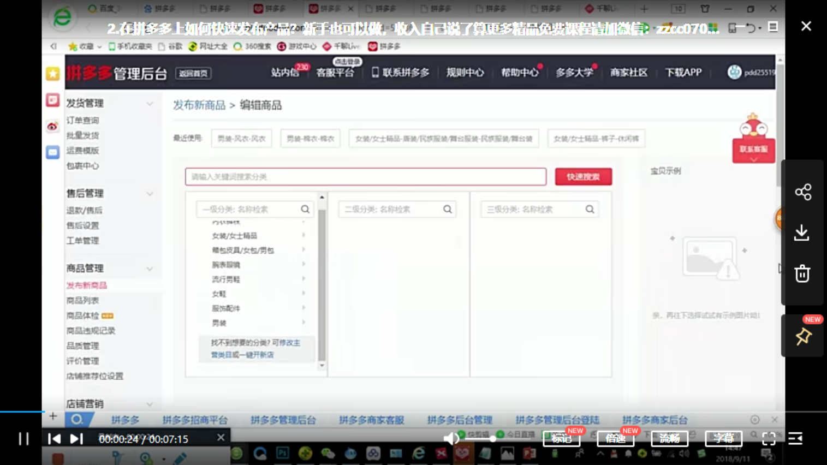Open 联系拼多多 in the top navigation
Viewport: 827px width, 465px height.
[401, 73]
